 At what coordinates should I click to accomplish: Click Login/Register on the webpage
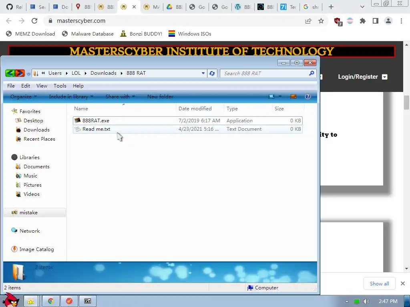point(362,77)
